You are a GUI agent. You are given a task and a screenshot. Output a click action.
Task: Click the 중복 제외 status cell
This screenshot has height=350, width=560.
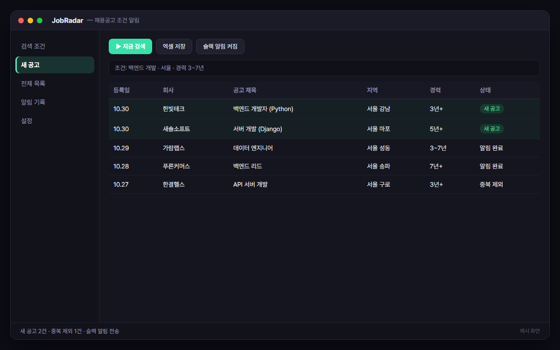pyautogui.click(x=491, y=184)
